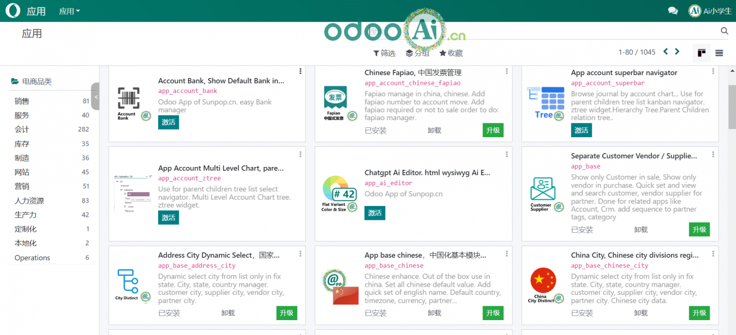Click 卸载 on Address City card
This screenshot has width=736, height=335.
[x=228, y=313]
